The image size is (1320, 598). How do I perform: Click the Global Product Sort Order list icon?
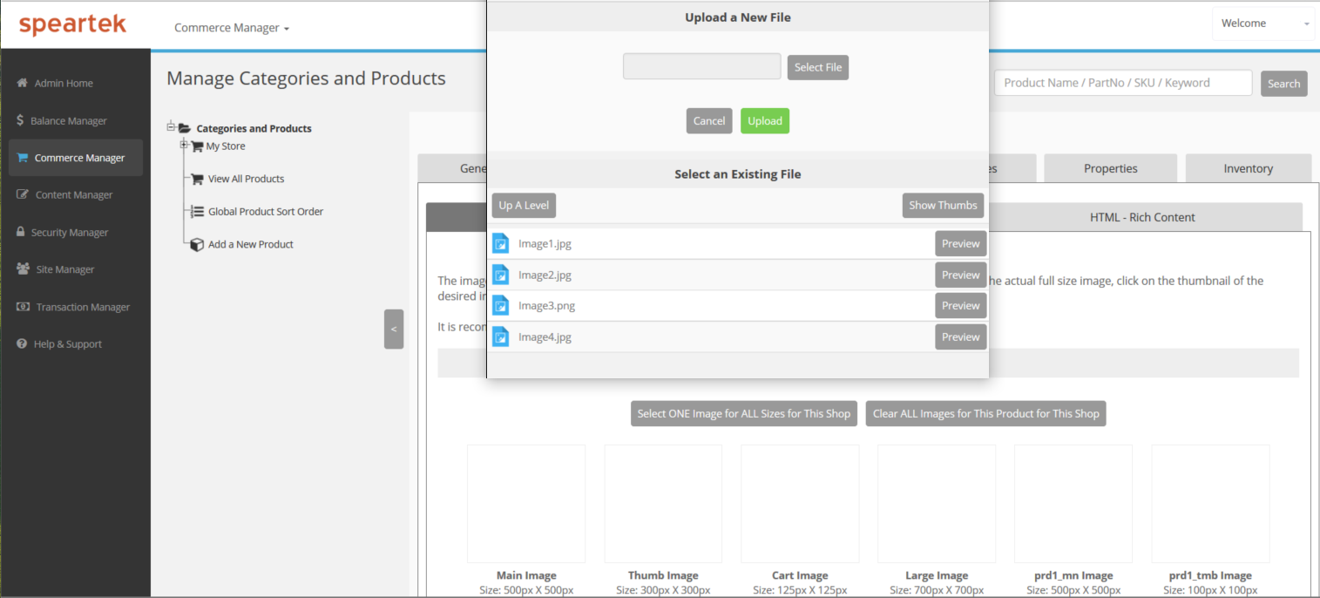pos(197,212)
